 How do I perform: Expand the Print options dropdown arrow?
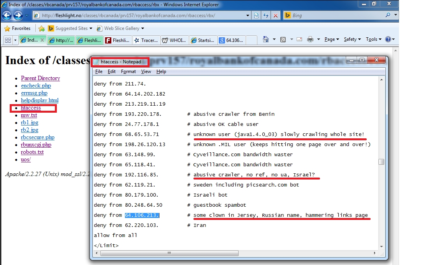coord(319,39)
